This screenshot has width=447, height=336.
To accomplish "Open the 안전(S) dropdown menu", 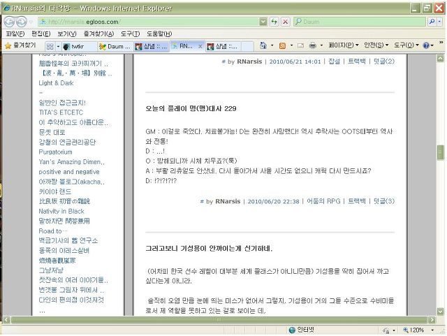I will 376,45.
